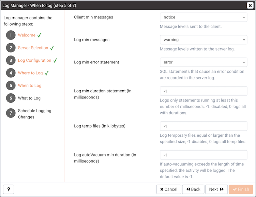Go to the Welcome step

[x=27, y=35]
